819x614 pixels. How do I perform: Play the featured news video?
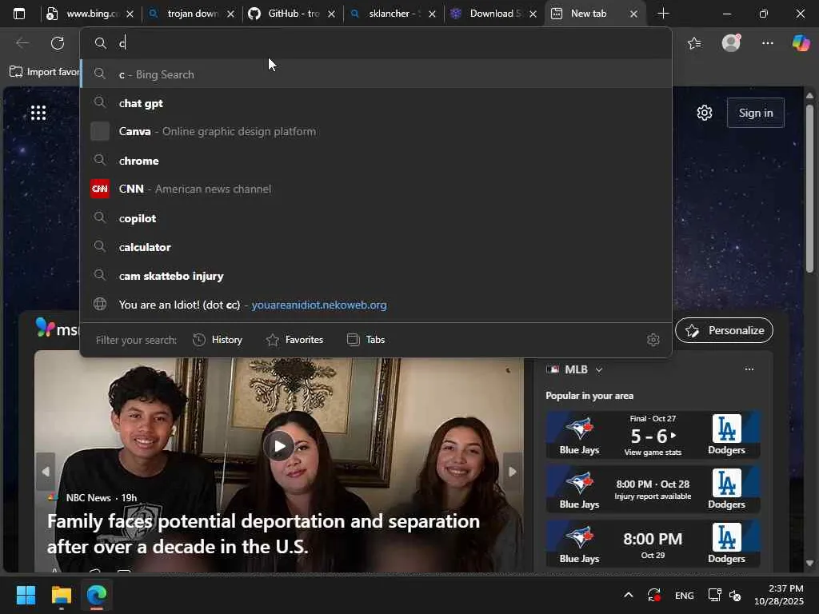[279, 446]
